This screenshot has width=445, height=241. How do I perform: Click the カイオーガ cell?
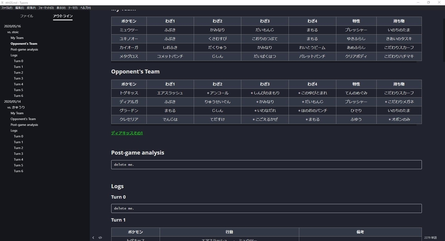(x=129, y=47)
